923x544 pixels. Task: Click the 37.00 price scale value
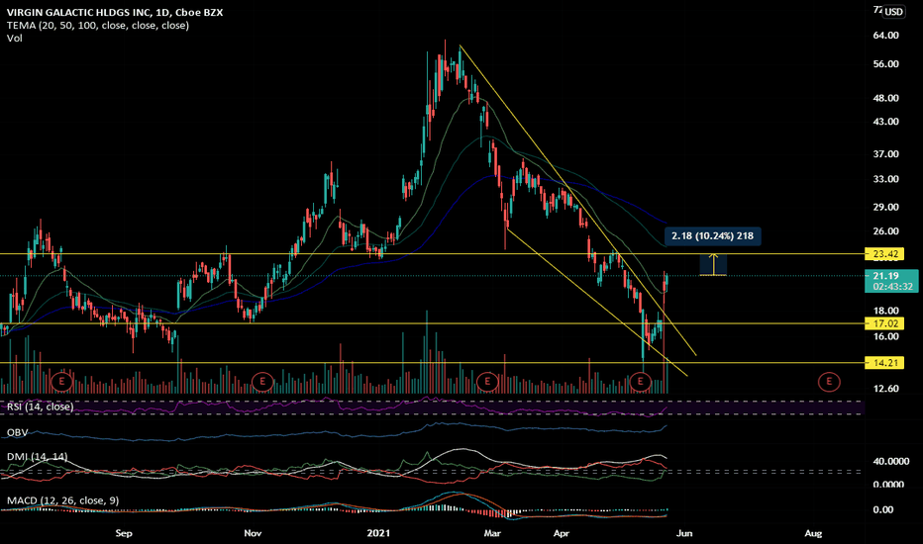(886, 154)
